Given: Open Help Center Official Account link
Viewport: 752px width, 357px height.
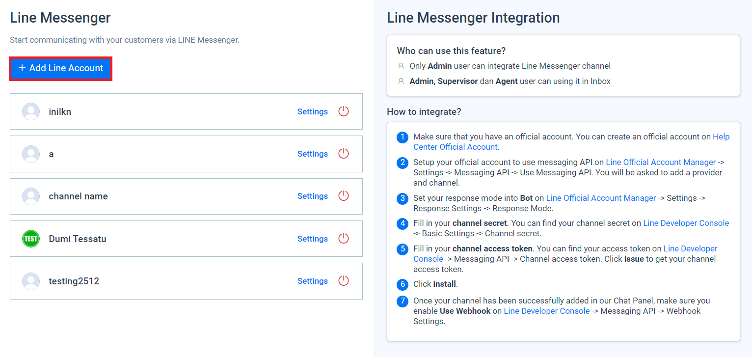Looking at the screenshot, I should tap(455, 147).
